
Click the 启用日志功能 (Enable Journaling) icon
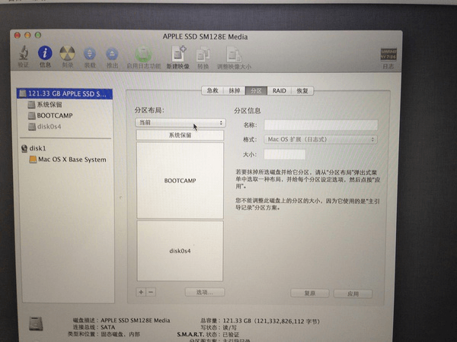point(143,53)
